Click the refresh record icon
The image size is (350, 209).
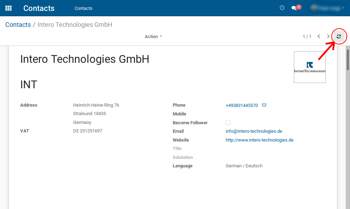tap(339, 36)
